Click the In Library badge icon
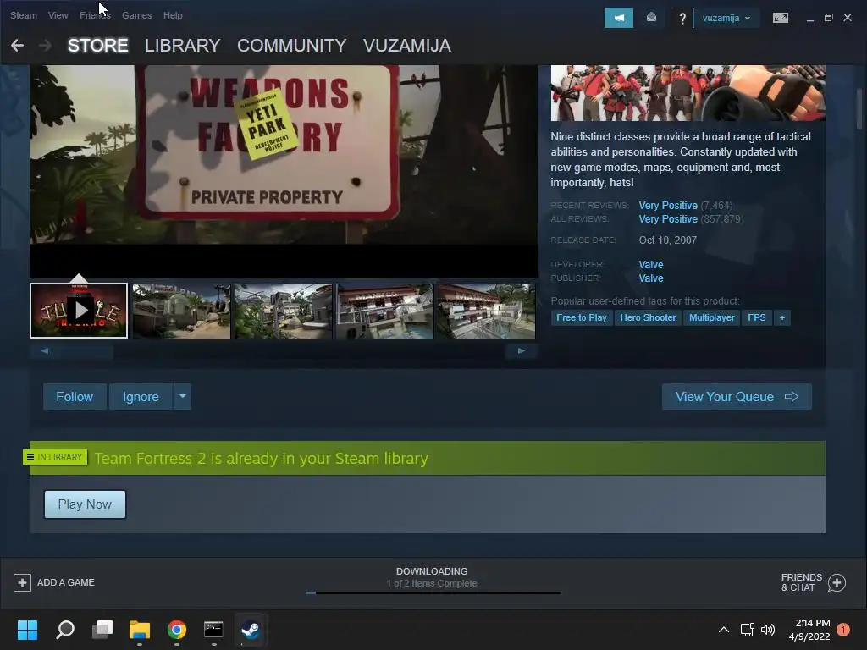Viewport: 867px width, 650px height. (x=55, y=457)
